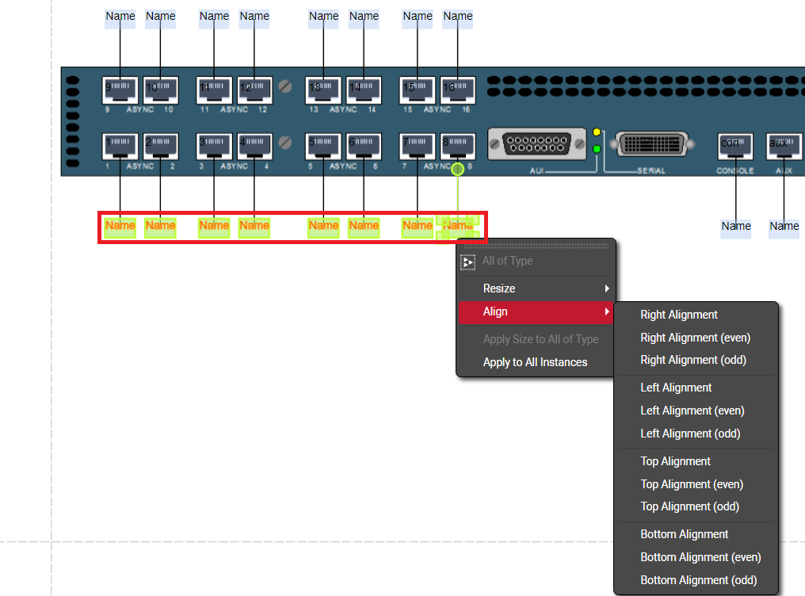Select the CONSOLE port
805x596 pixels.
[x=735, y=147]
